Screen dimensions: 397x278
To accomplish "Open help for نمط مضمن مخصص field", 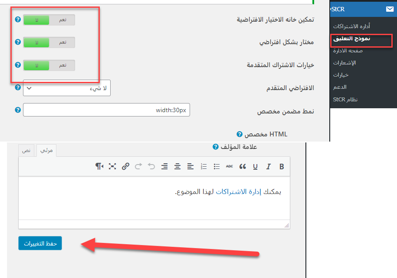I will (18, 110).
